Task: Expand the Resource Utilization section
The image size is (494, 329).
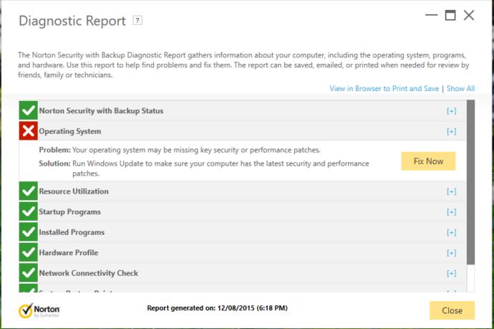Action: 452,191
